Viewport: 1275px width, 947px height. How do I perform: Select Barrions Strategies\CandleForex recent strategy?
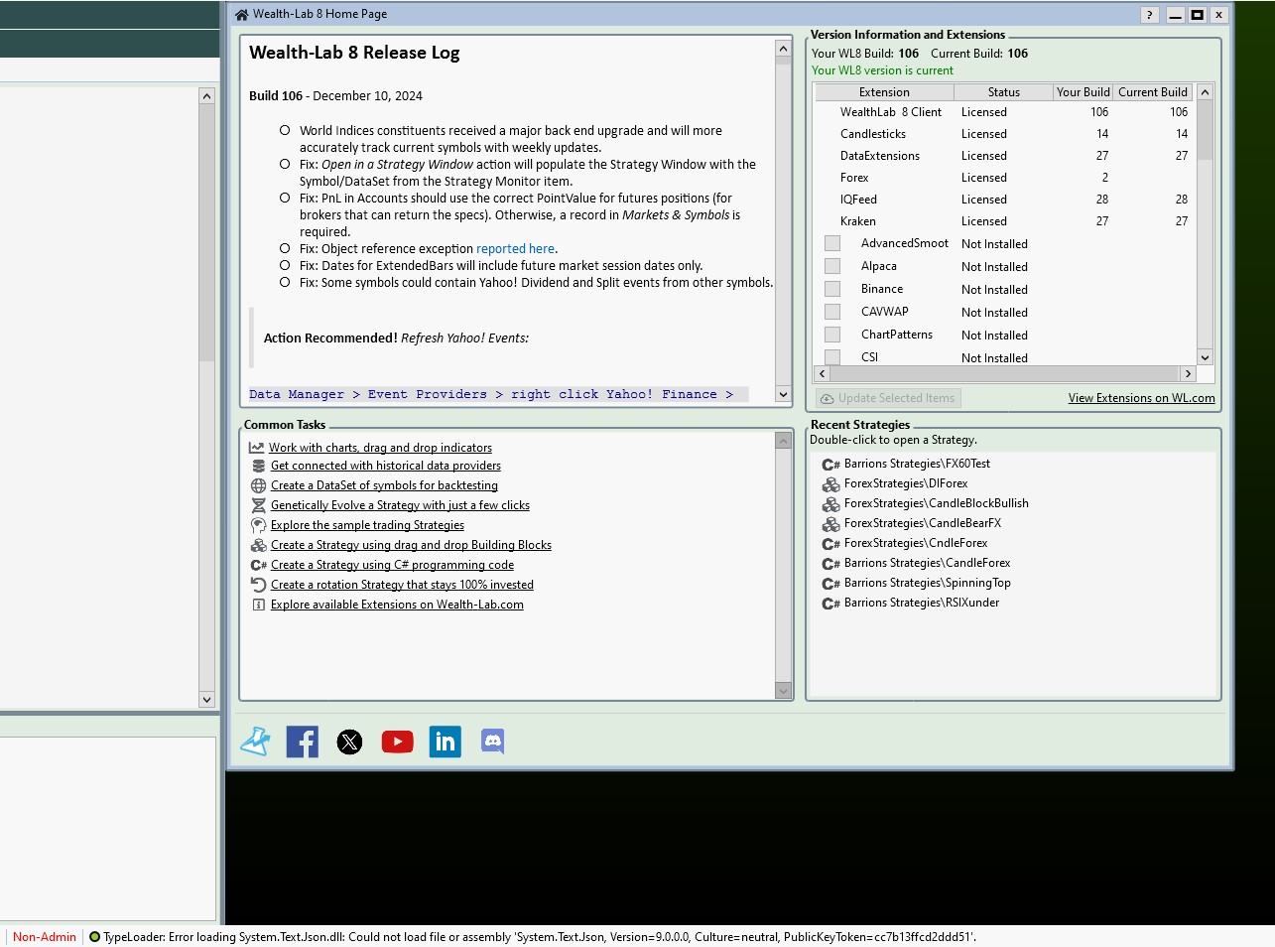coord(927,563)
